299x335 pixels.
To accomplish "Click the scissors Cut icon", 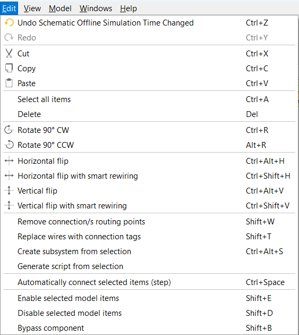I will point(9,53).
